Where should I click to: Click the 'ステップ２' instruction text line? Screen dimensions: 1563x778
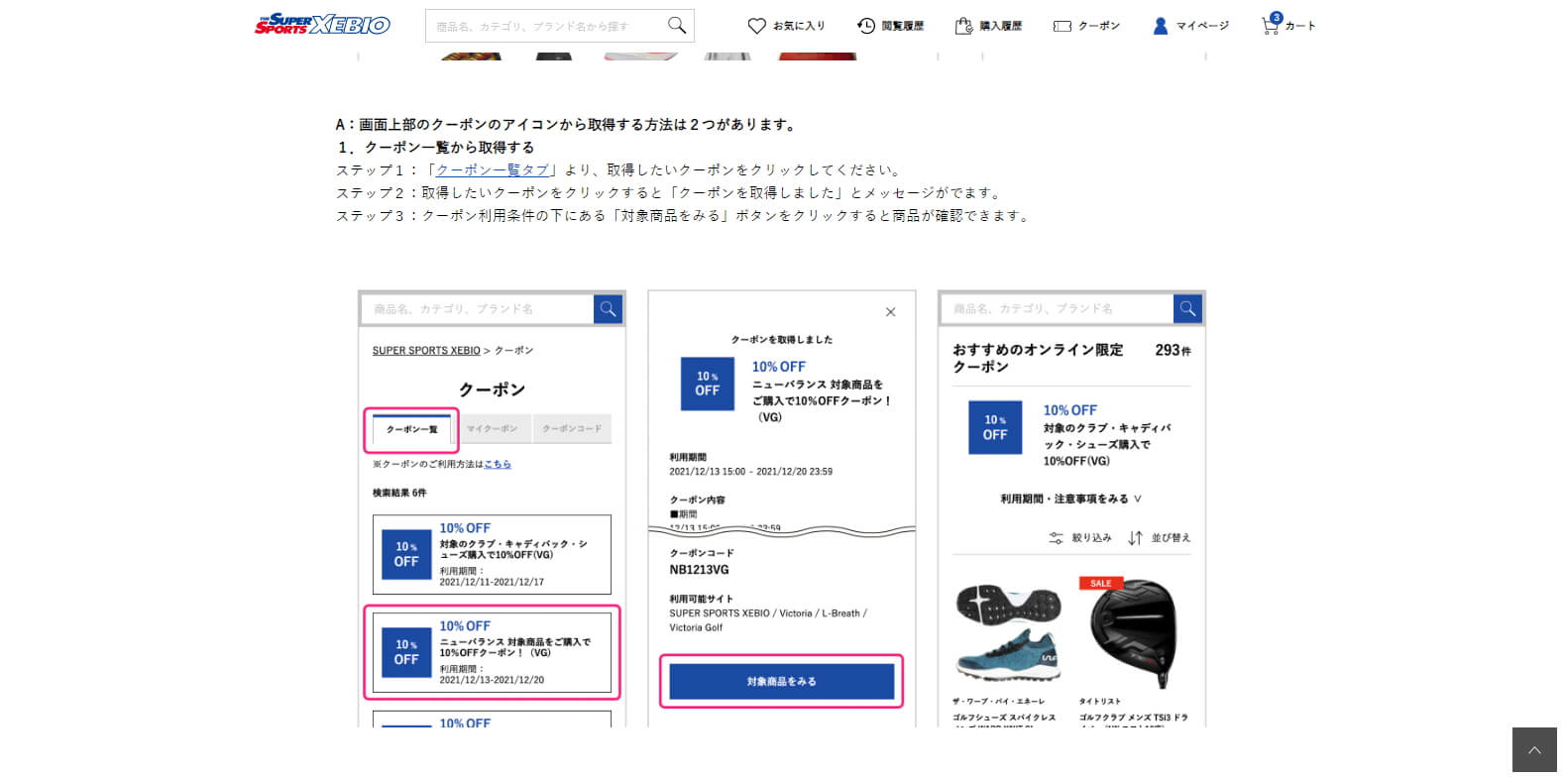(x=671, y=193)
